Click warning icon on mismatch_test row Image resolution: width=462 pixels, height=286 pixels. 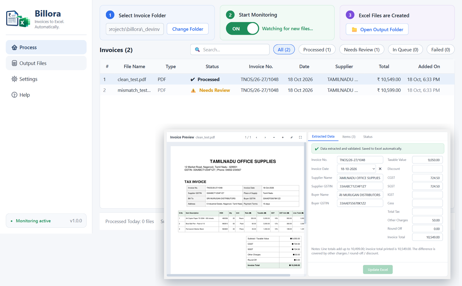(193, 90)
